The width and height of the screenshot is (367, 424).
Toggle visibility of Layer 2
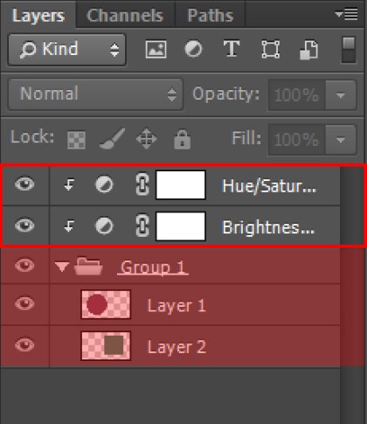point(24,344)
